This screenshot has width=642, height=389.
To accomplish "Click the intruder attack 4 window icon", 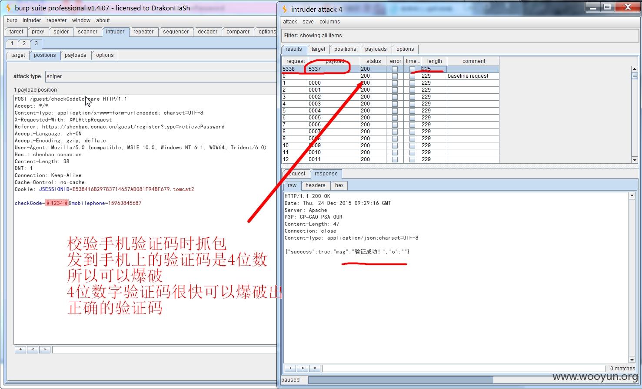I will [285, 9].
